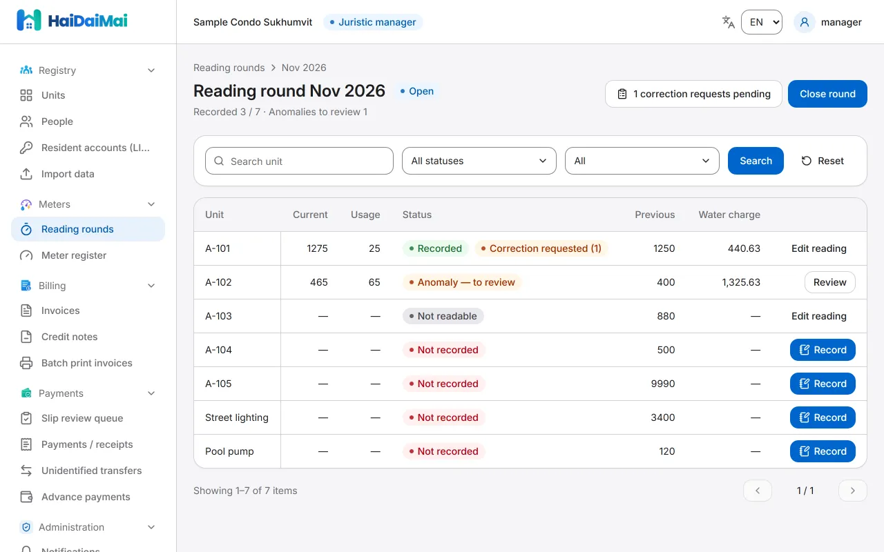The height and width of the screenshot is (552, 884).
Task: Open Invoices in the sidebar
Action: coord(88,310)
